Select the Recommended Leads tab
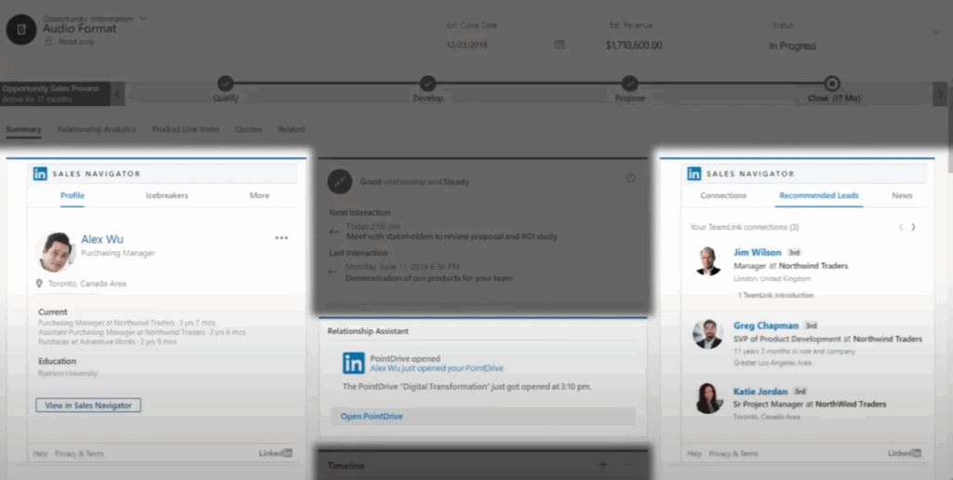 (x=819, y=195)
